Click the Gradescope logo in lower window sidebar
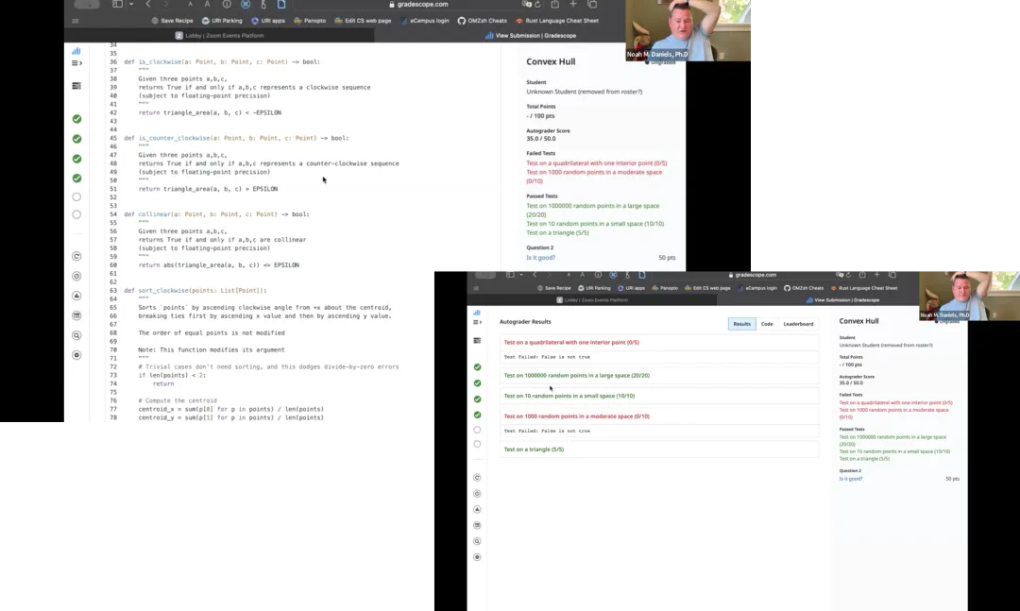 pos(477,312)
